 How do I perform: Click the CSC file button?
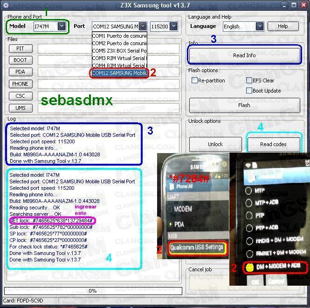[20, 96]
